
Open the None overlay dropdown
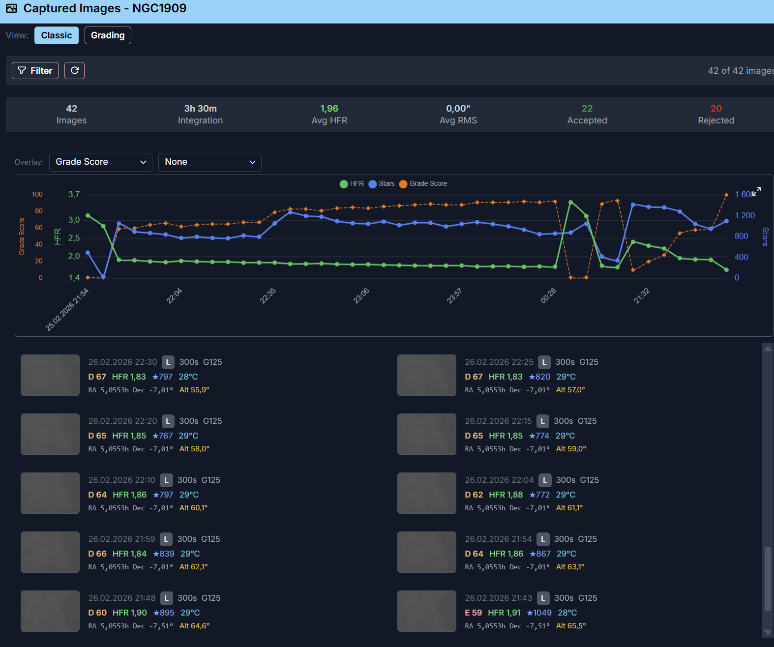tap(209, 162)
